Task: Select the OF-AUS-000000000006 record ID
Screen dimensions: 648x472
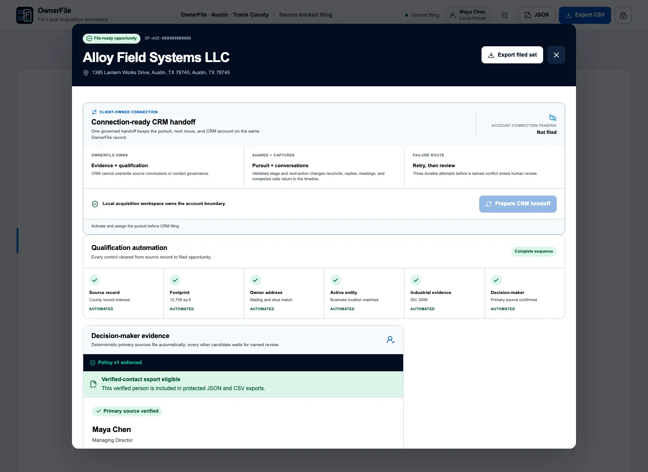Action: [x=168, y=39]
